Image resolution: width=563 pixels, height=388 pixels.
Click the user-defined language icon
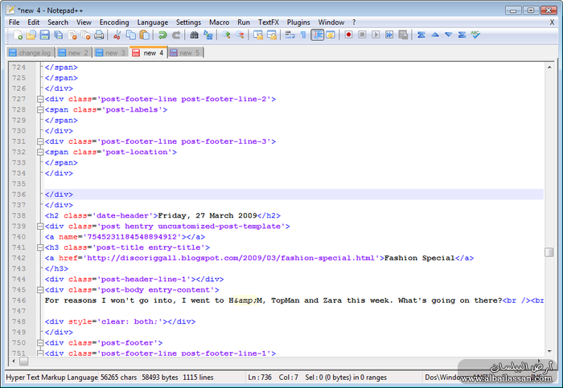click(331, 35)
